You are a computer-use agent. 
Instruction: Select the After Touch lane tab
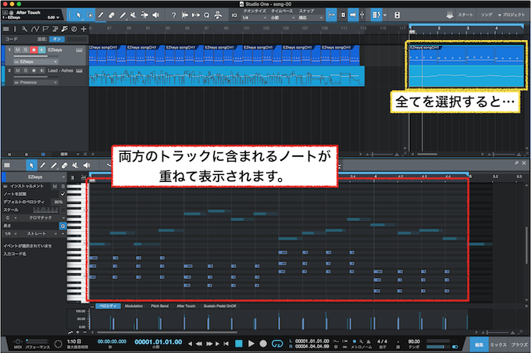click(x=186, y=306)
